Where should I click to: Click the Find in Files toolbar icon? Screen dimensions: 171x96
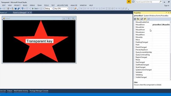point(75,9)
